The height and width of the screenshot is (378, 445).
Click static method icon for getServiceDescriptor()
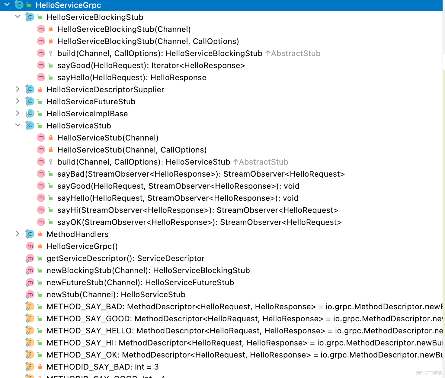[30, 258]
